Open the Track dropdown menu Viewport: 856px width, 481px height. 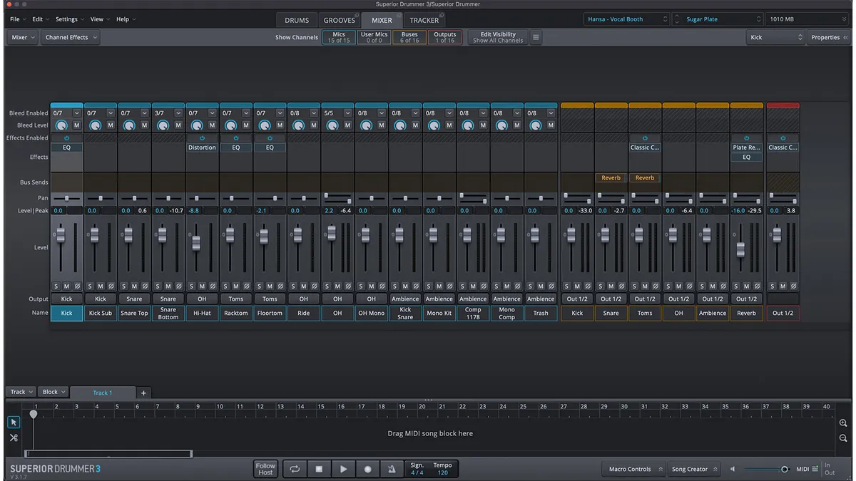pyautogui.click(x=21, y=392)
